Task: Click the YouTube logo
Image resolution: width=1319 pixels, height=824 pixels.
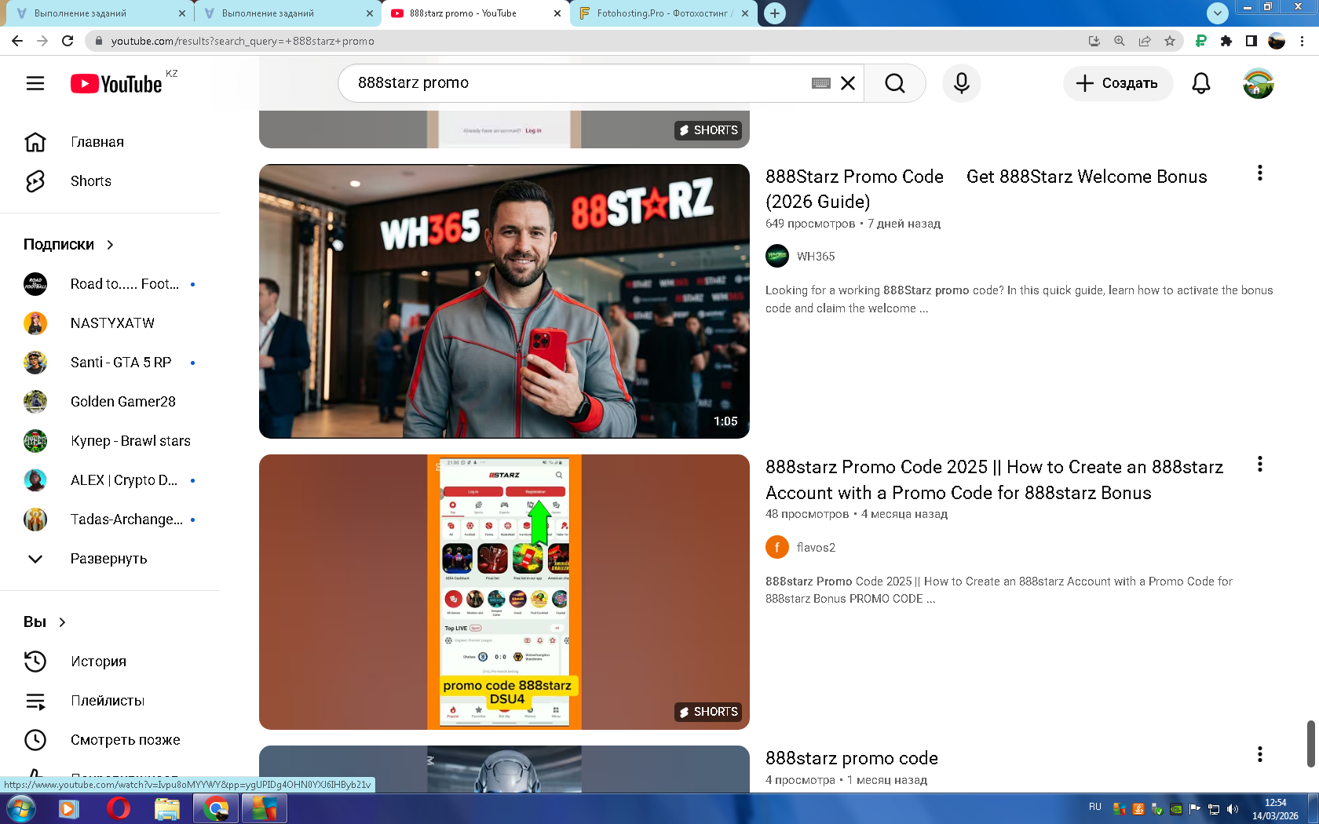Action: pyautogui.click(x=116, y=84)
